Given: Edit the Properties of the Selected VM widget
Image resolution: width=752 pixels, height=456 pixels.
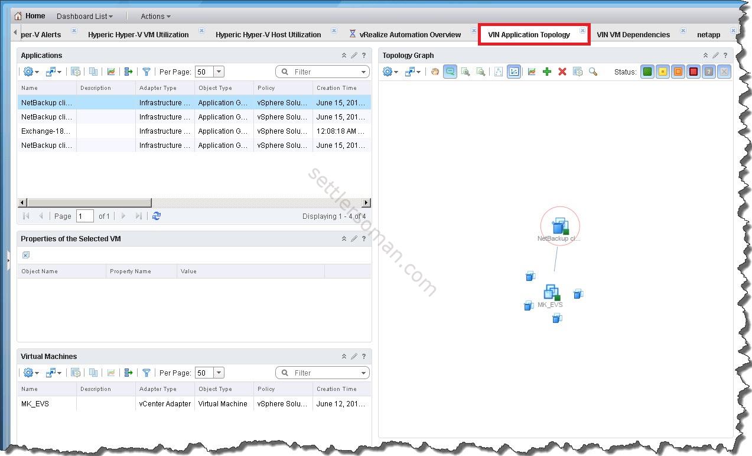Looking at the screenshot, I should (354, 239).
